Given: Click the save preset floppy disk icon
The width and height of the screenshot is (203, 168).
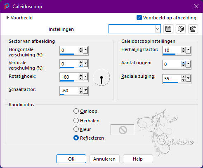Looking at the screenshot, I should 168,29.
